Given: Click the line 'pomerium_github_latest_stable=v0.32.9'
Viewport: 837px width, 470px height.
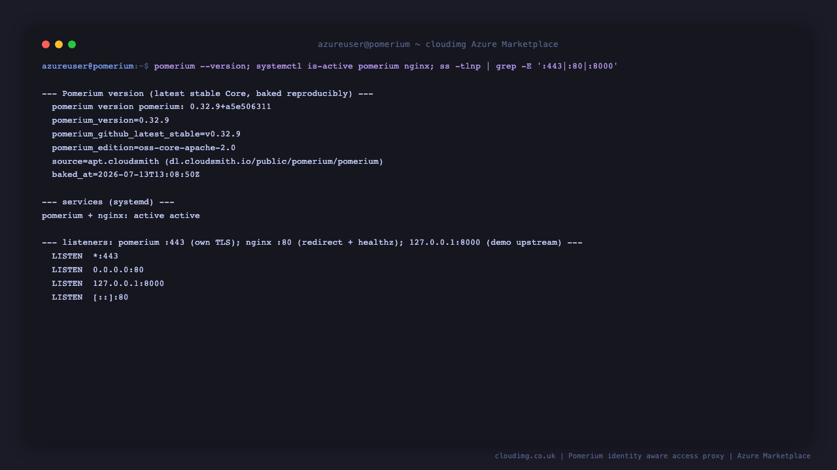Looking at the screenshot, I should (146, 134).
